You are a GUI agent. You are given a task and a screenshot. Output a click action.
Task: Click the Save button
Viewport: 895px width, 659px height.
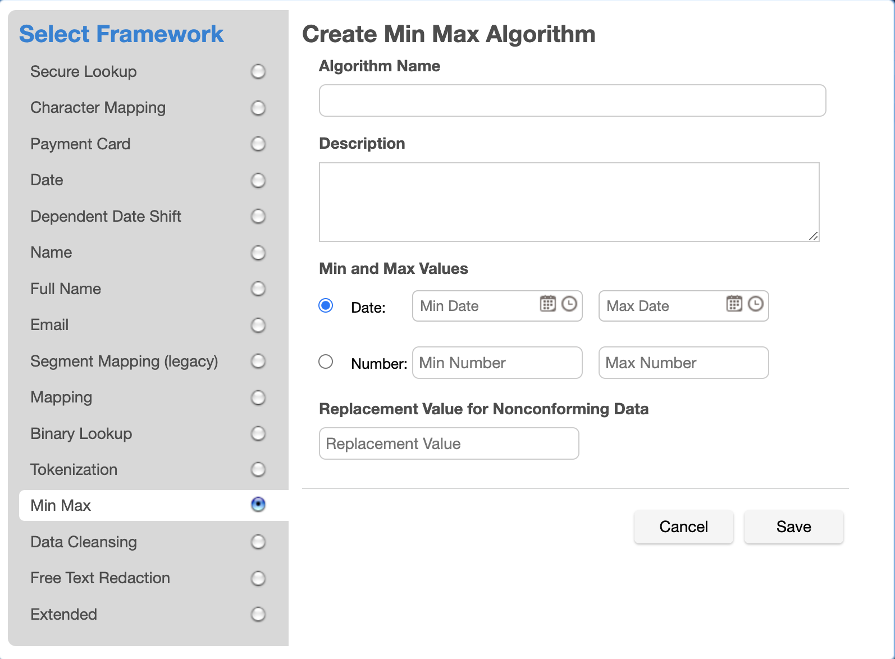pyautogui.click(x=793, y=527)
